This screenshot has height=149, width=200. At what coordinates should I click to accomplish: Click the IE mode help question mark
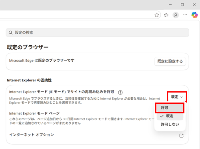(x=120, y=92)
